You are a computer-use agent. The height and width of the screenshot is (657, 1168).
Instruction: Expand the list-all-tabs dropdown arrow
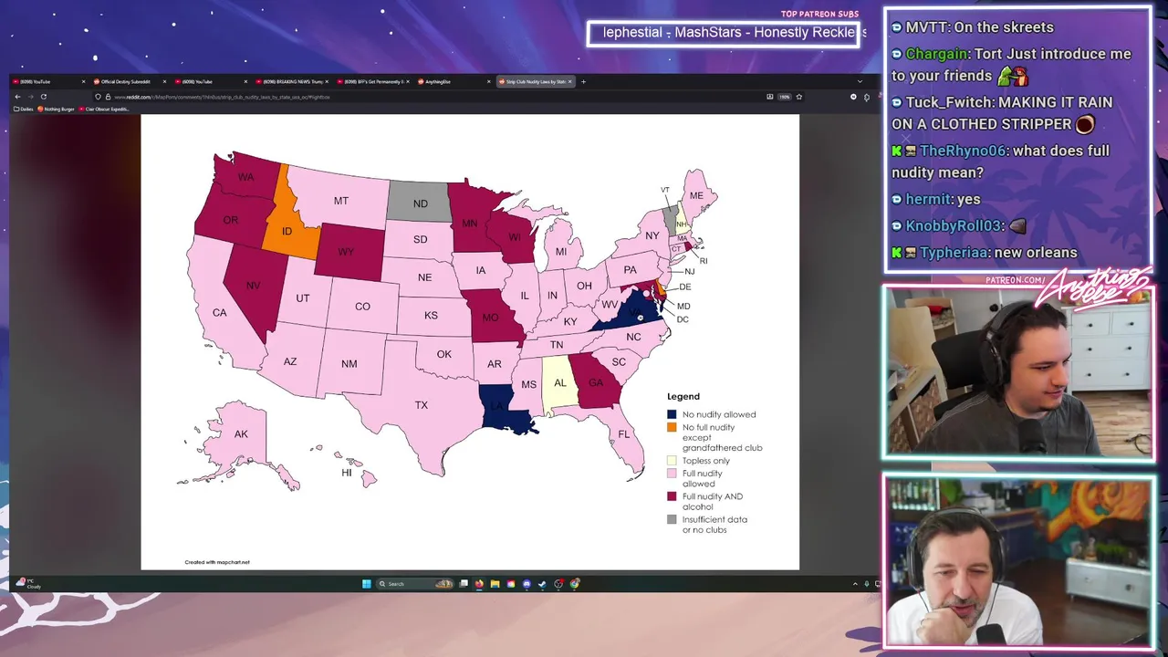[859, 81]
